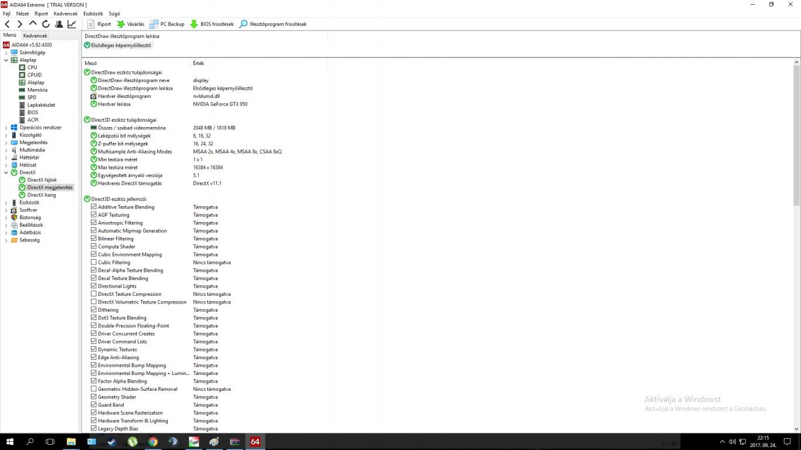Expand the Operációs rendszer node
The height and width of the screenshot is (450, 801).
(x=6, y=128)
